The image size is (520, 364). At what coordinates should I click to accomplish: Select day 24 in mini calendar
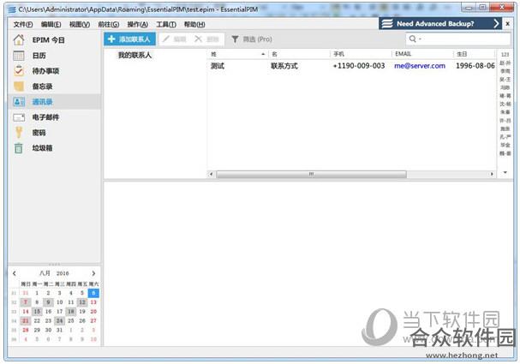(60, 321)
